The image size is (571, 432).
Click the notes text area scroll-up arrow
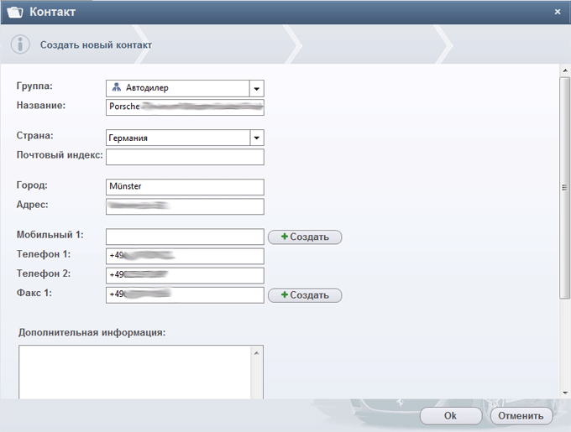256,353
